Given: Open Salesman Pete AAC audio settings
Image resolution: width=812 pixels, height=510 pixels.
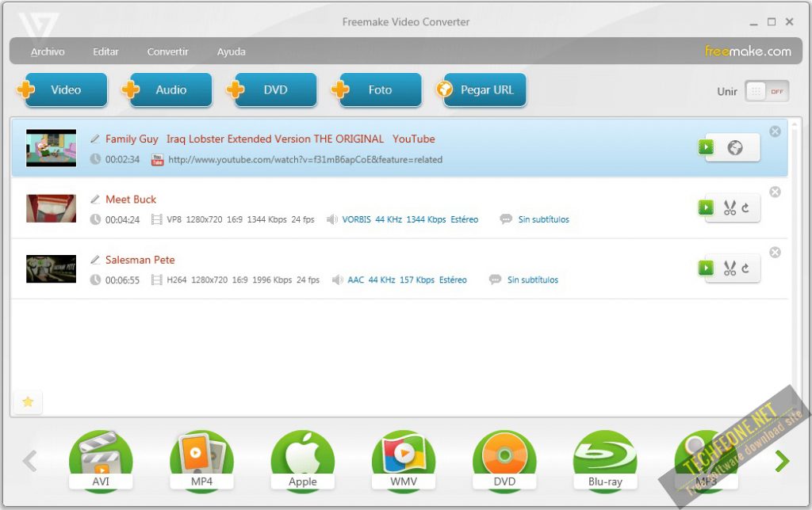Looking at the screenshot, I should pos(407,280).
